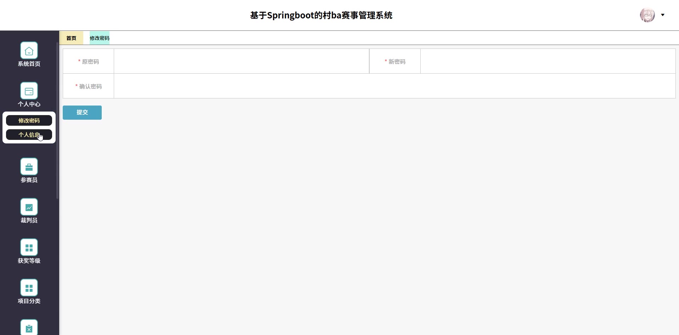Image resolution: width=679 pixels, height=335 pixels.
Task: Click the 裁判员 sidebar label
Action: (29, 220)
